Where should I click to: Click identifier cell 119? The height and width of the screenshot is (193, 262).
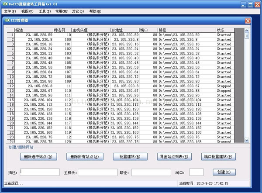tap(62, 132)
